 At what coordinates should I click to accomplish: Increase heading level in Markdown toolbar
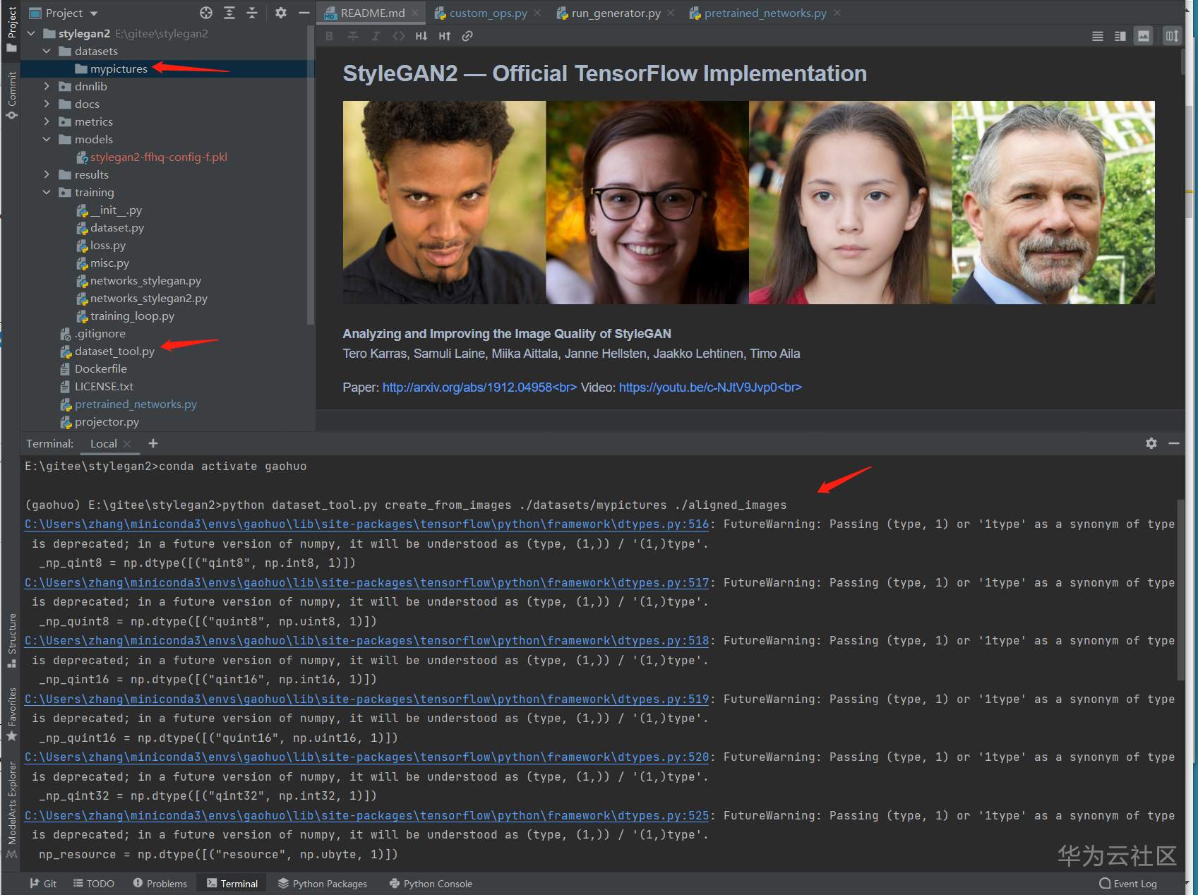point(445,36)
